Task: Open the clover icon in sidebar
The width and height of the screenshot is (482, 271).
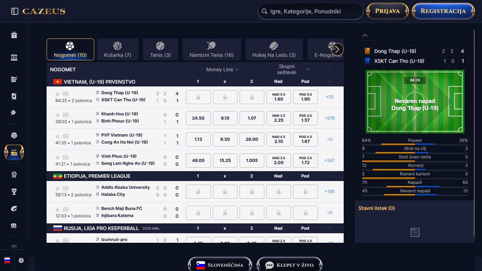Action: tap(14, 113)
